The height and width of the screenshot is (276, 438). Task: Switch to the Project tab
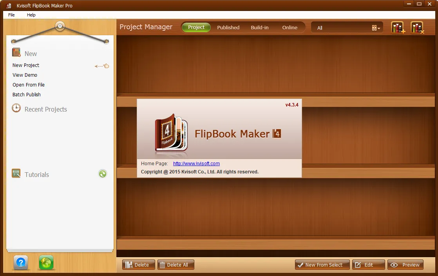point(196,27)
